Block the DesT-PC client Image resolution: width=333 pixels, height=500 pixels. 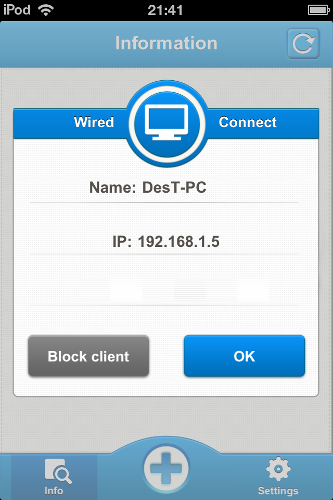pyautogui.click(x=88, y=356)
